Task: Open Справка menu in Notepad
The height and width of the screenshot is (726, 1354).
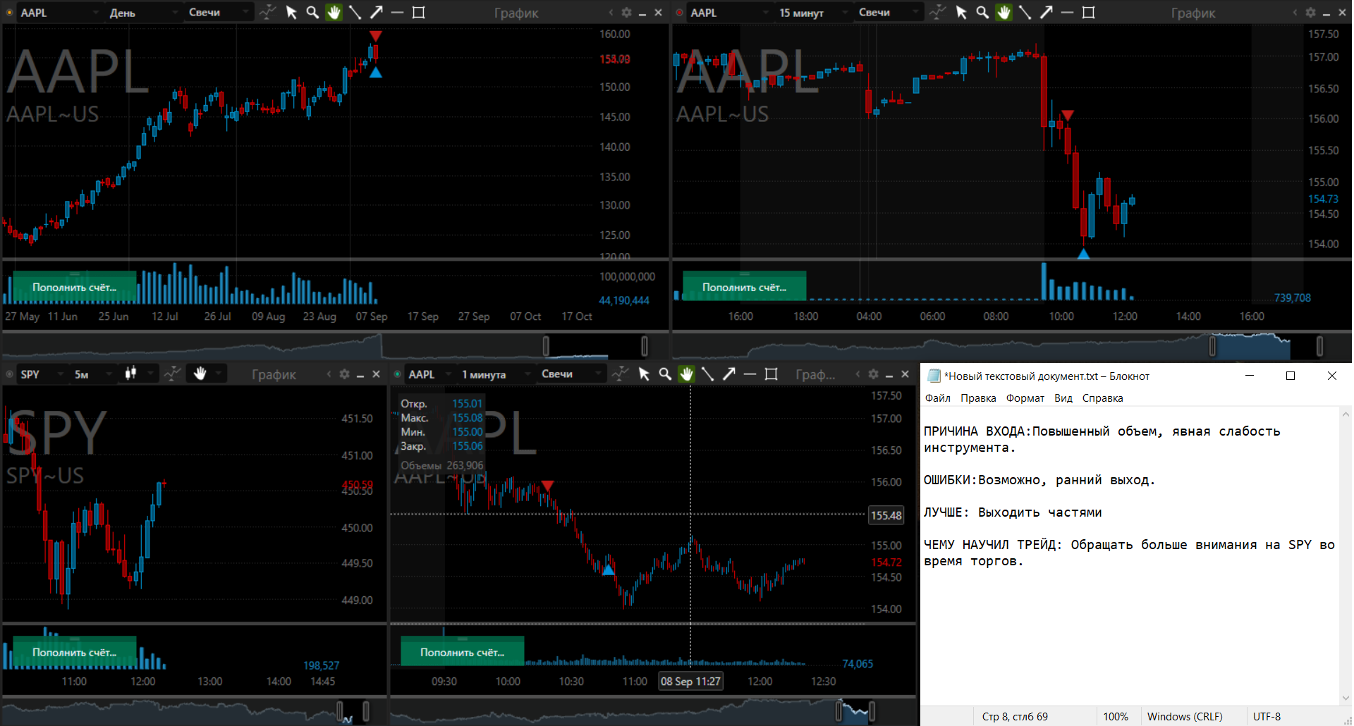Action: [x=1102, y=398]
